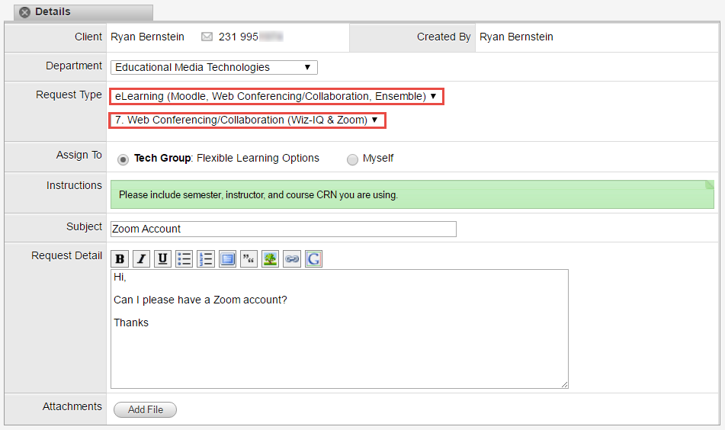The image size is (725, 430).
Task: Click the blue box formatting icon
Action: (x=227, y=259)
